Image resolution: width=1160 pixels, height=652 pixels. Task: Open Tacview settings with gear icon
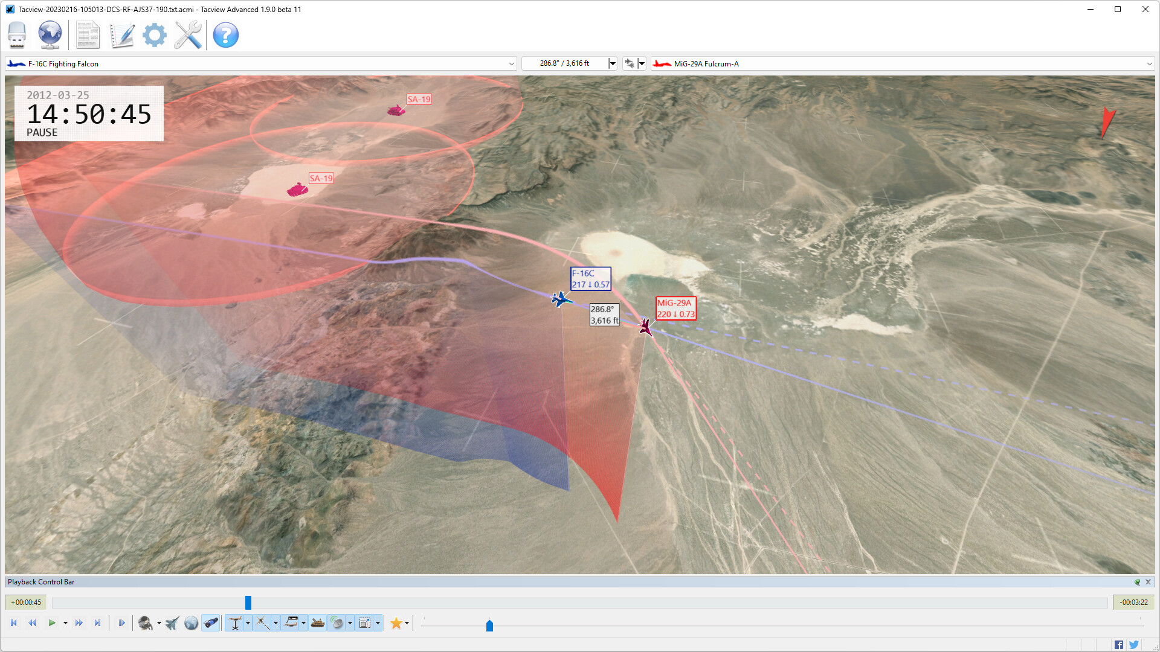pos(154,35)
